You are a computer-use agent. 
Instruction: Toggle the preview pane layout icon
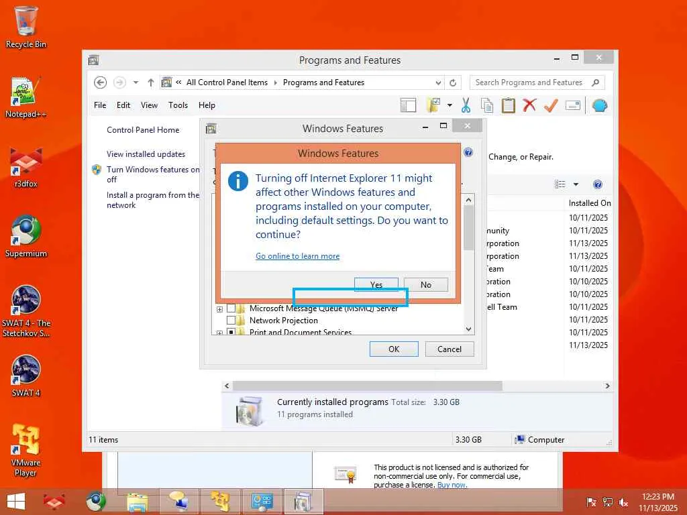point(408,105)
